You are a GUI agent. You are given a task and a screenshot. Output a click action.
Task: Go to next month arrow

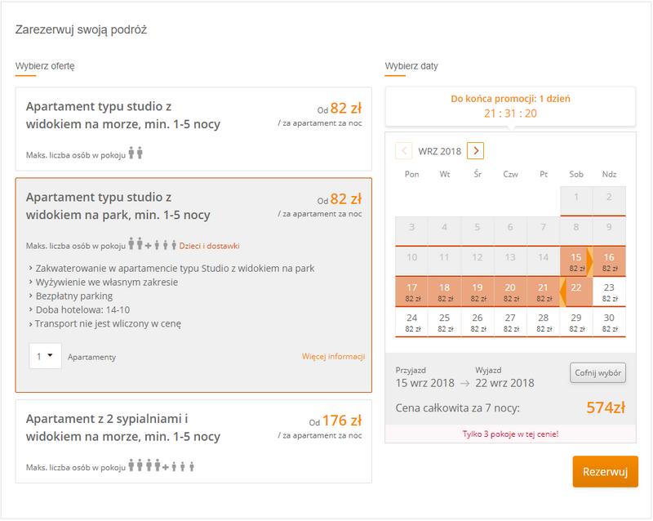click(x=475, y=150)
